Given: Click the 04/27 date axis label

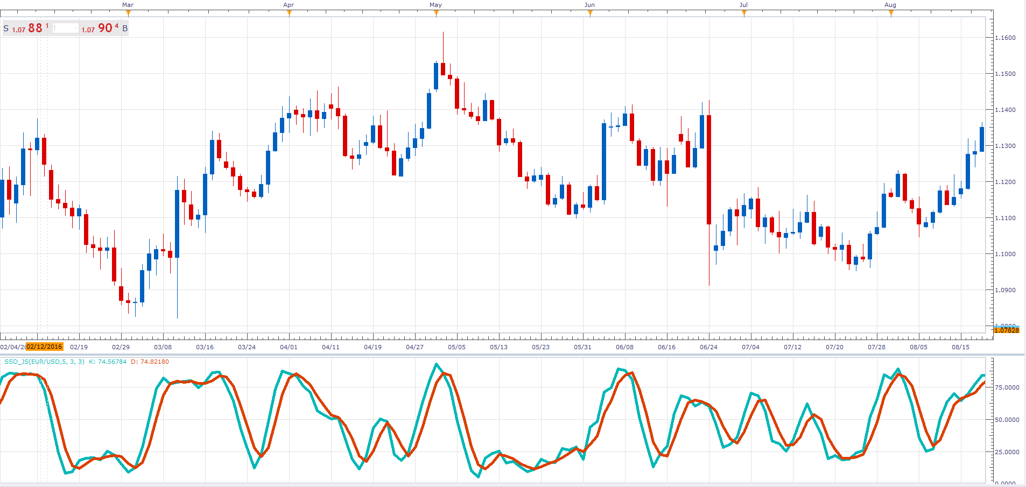Looking at the screenshot, I should pyautogui.click(x=415, y=347).
